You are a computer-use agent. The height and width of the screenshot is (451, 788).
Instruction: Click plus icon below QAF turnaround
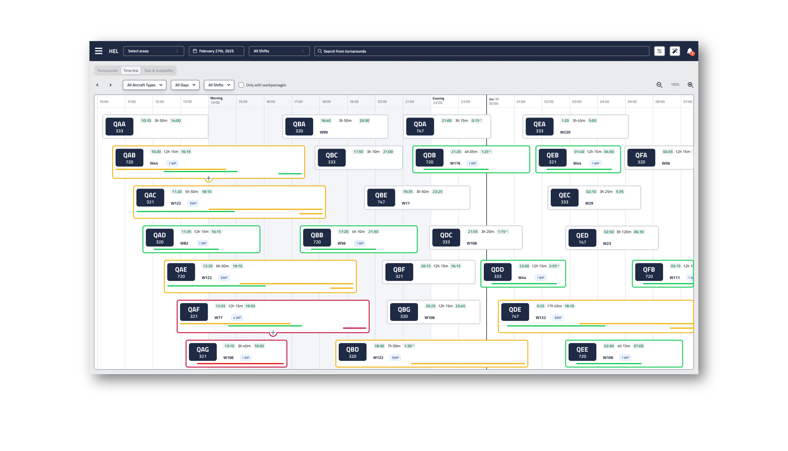point(273,333)
